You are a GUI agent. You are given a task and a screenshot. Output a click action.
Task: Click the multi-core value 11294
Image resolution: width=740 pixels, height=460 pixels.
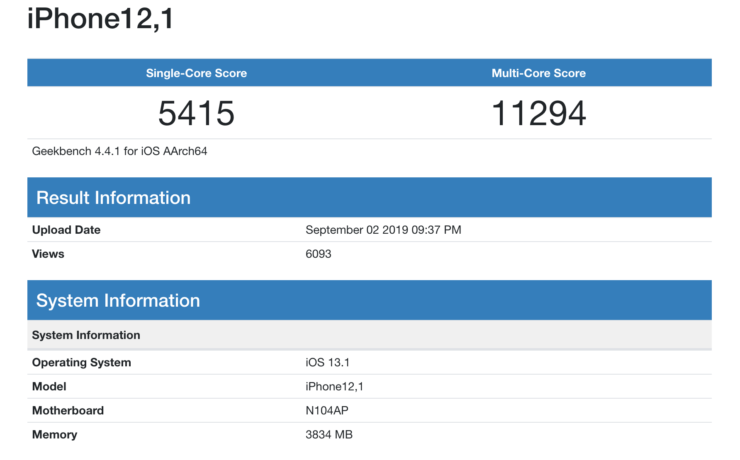click(538, 113)
